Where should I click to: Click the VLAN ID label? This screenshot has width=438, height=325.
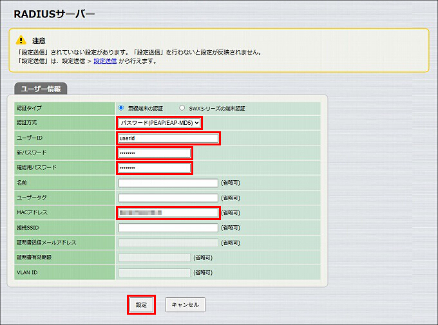point(27,272)
